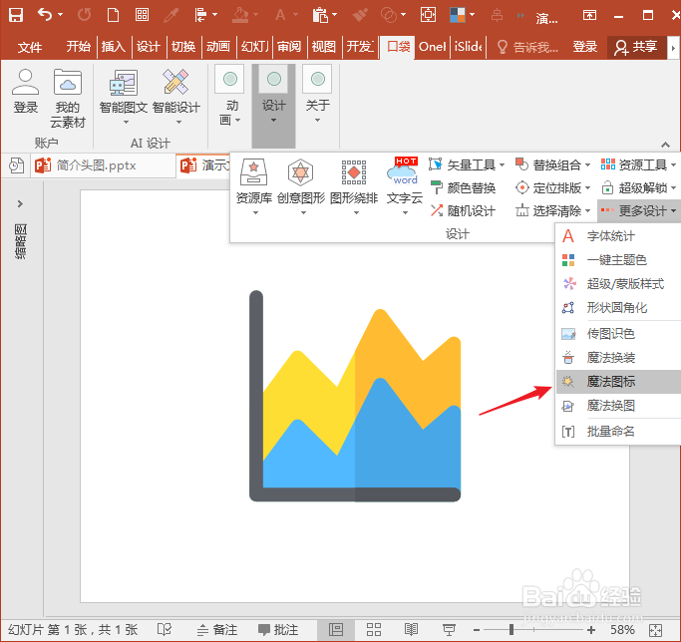Select 形状圆角化 round shape corners

coord(618,307)
